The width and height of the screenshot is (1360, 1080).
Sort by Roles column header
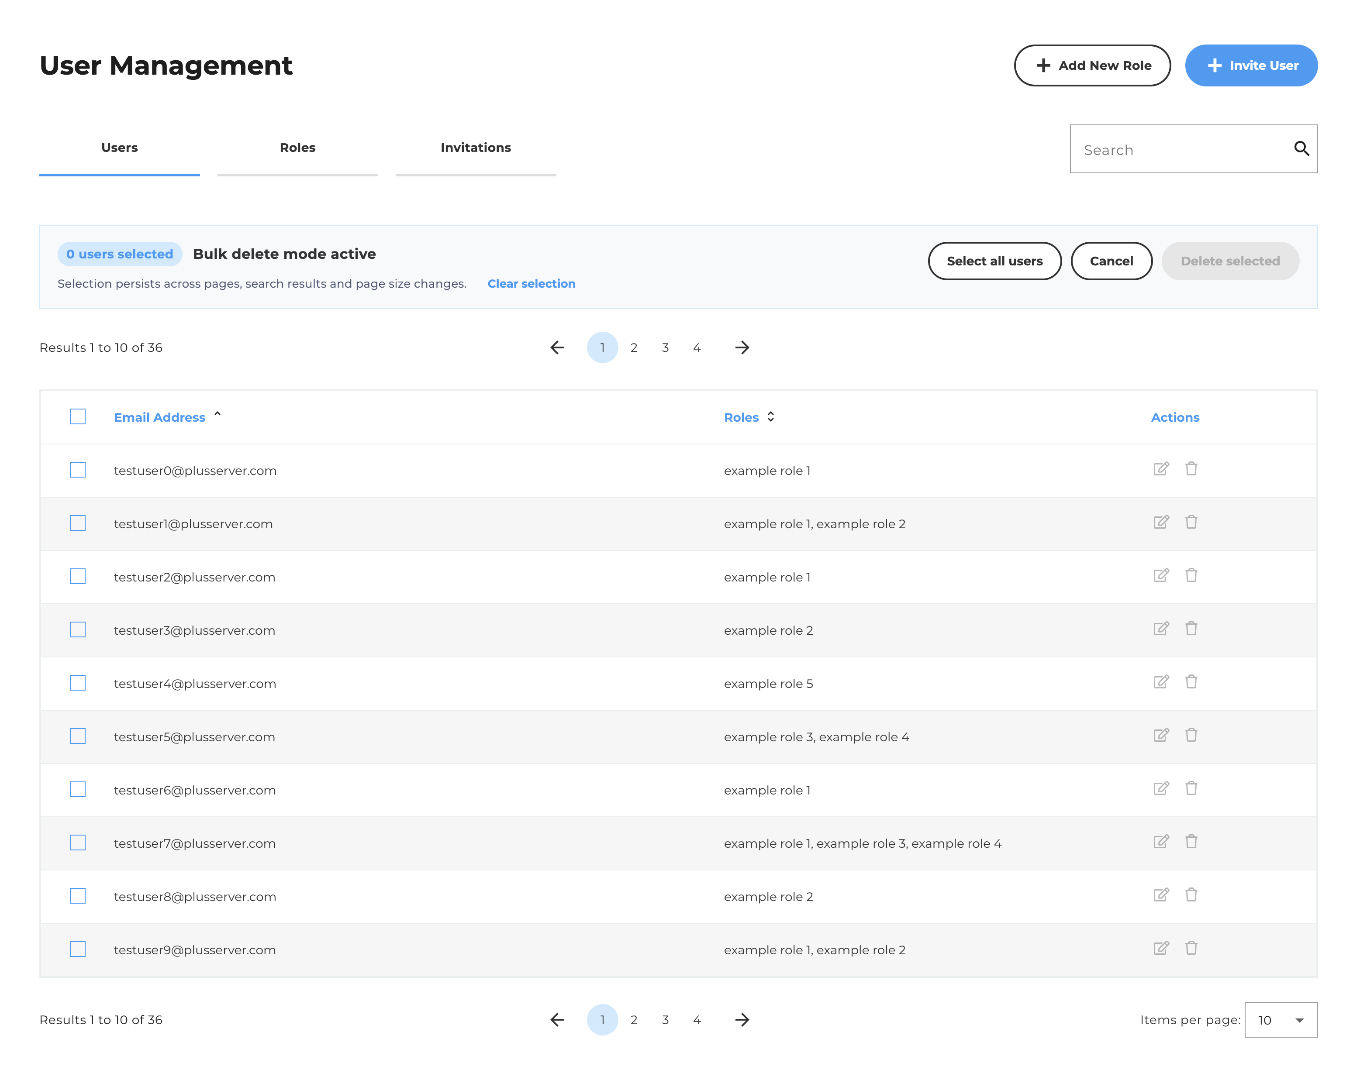click(x=749, y=417)
